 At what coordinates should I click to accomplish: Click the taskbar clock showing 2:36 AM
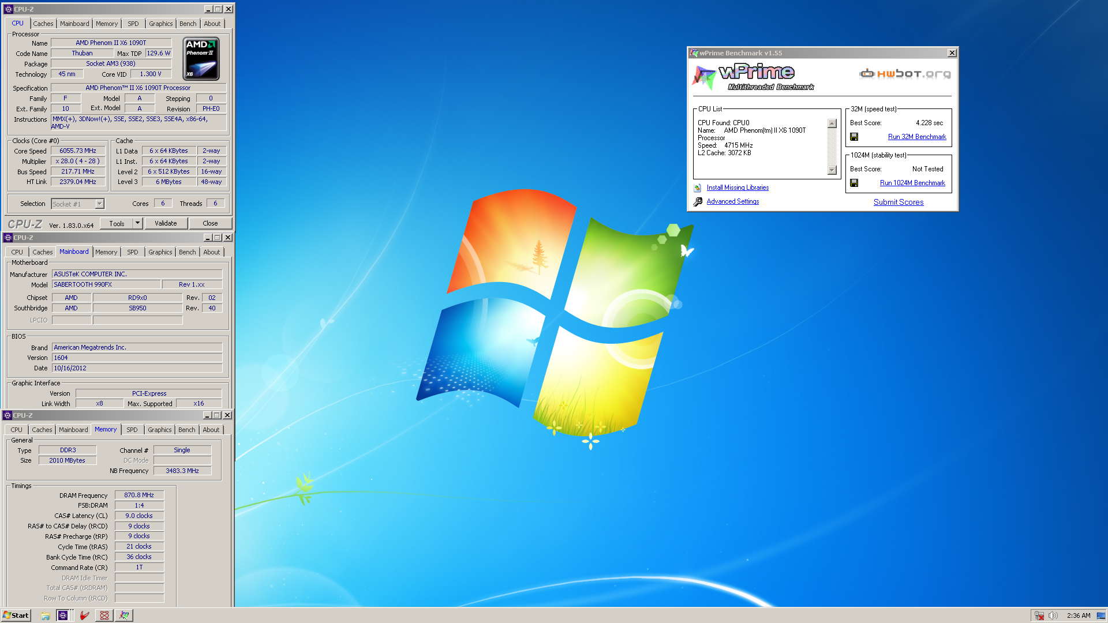click(x=1079, y=616)
